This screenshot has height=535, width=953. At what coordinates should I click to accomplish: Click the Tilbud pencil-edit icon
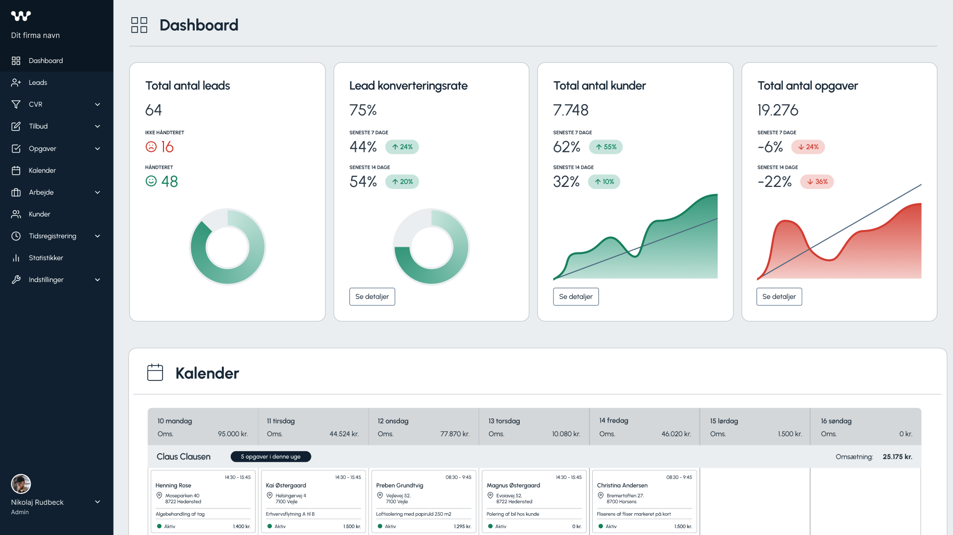[x=16, y=126]
